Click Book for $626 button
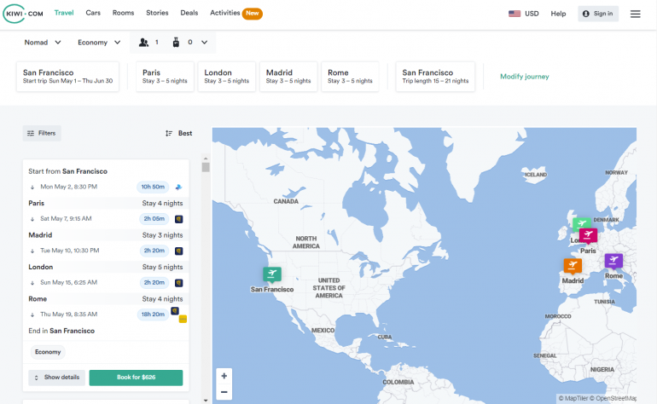This screenshot has height=404, width=657. pos(136,378)
